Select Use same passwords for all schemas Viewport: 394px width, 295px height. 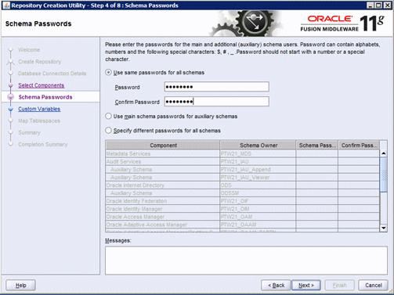[108, 72]
